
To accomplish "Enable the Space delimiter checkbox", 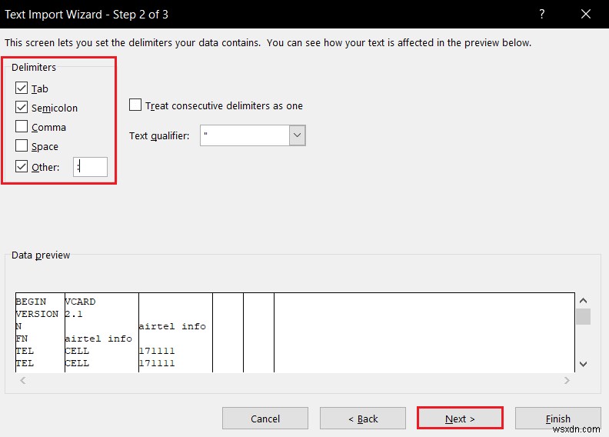I will (22, 145).
